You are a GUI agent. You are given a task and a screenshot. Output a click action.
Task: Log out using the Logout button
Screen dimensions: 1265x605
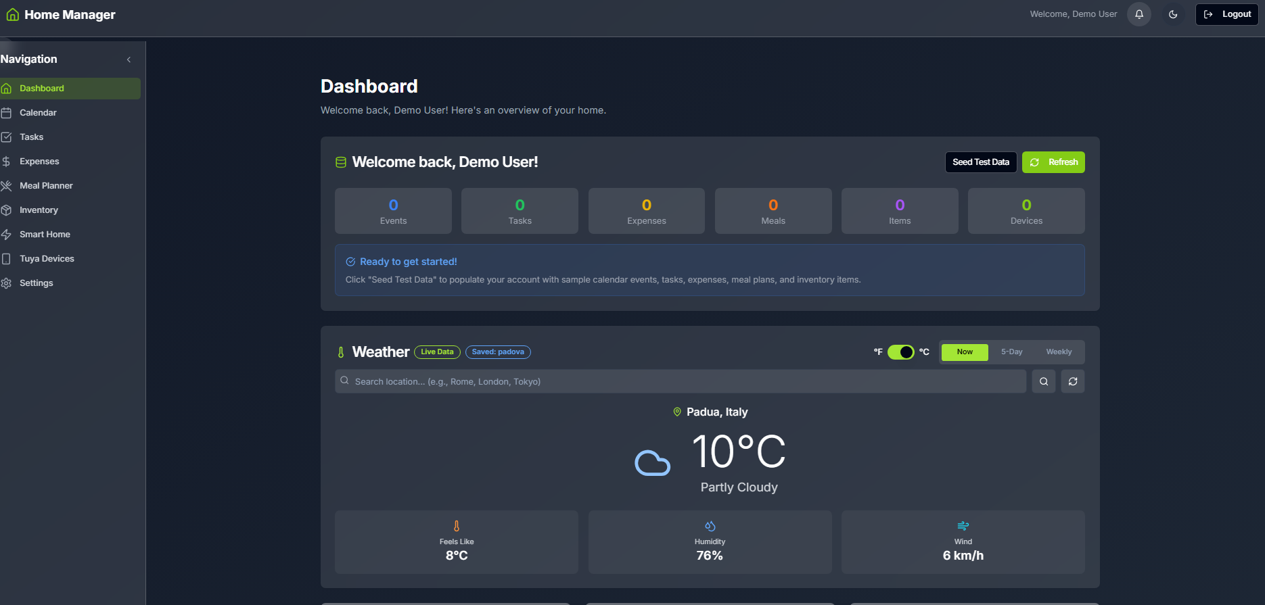tap(1227, 14)
